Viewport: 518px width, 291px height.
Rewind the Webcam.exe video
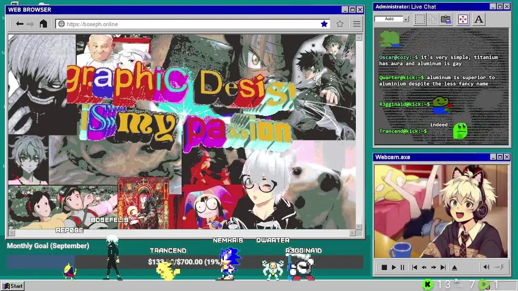point(424,268)
